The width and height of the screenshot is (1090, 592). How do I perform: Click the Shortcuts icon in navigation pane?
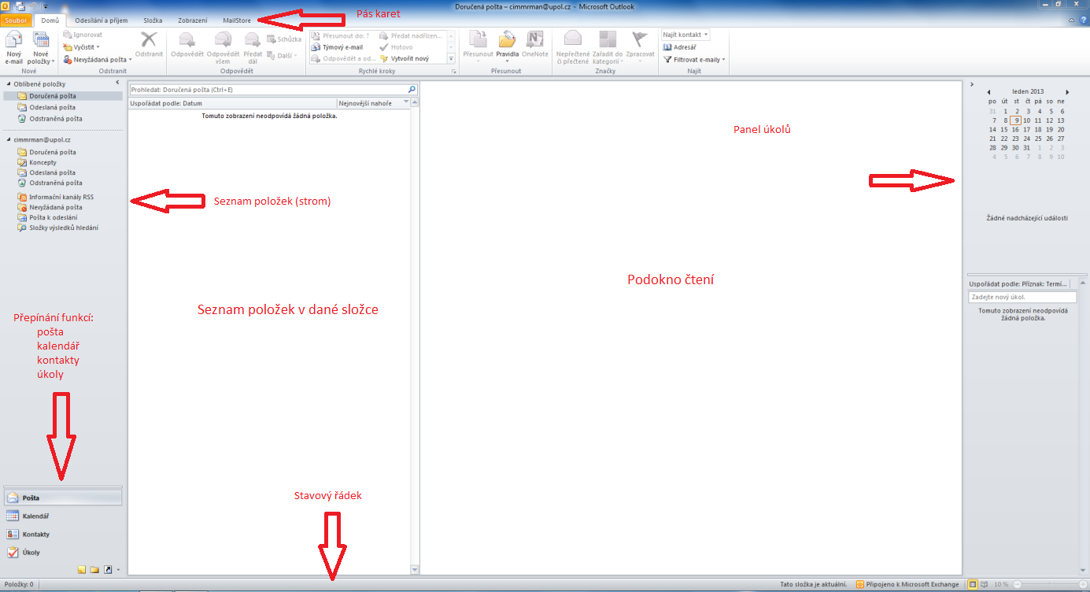click(x=107, y=569)
